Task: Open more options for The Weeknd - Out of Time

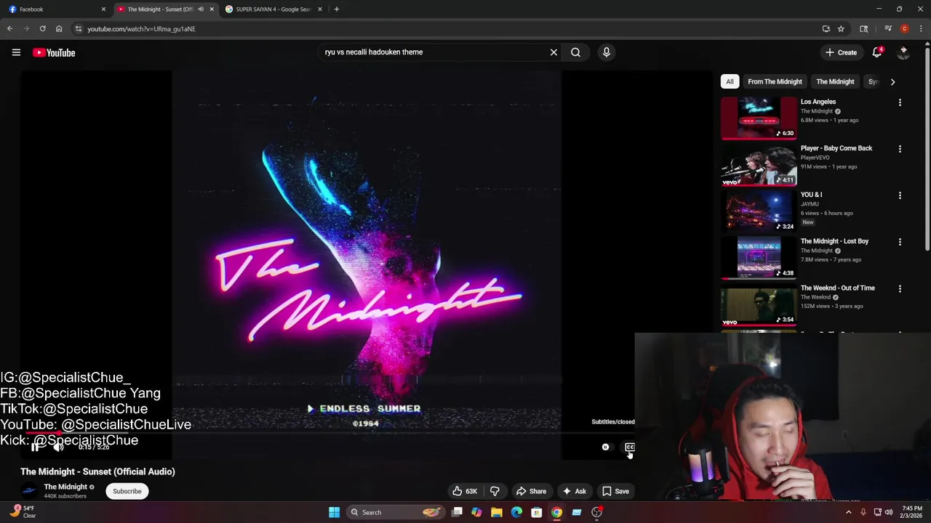Action: tap(900, 288)
